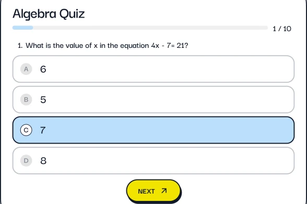Select the answer option with value 6
Image resolution: width=307 pixels, height=204 pixels.
[x=153, y=69]
